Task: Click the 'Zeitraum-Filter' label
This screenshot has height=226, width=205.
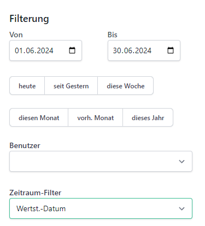Action: point(36,193)
